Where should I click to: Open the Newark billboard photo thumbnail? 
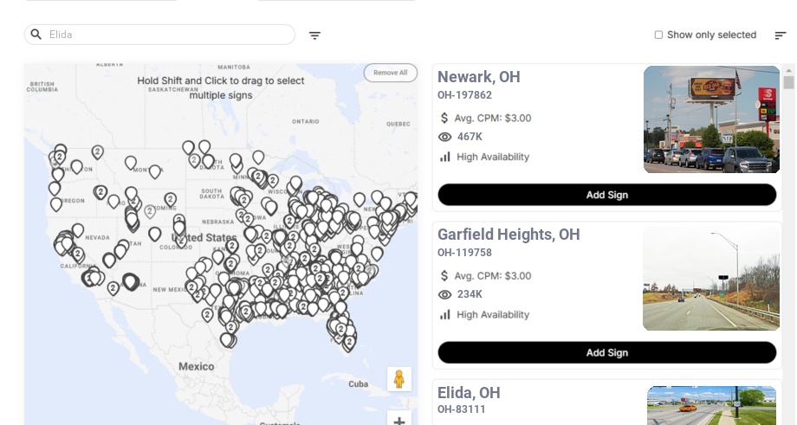coord(711,119)
